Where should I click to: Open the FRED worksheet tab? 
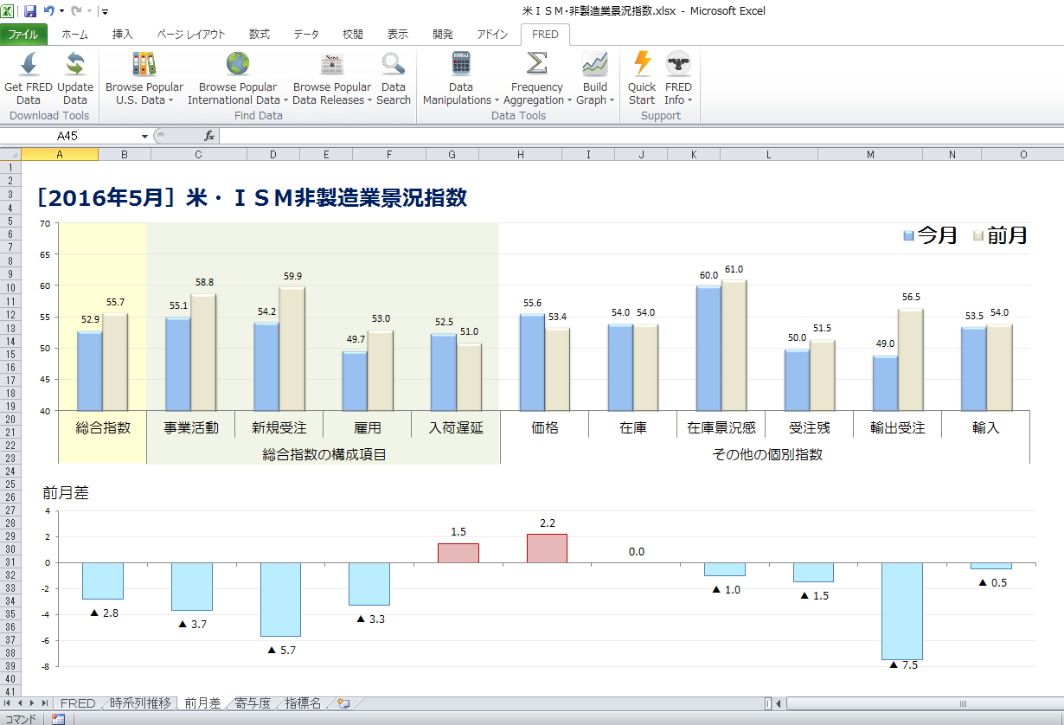click(77, 703)
